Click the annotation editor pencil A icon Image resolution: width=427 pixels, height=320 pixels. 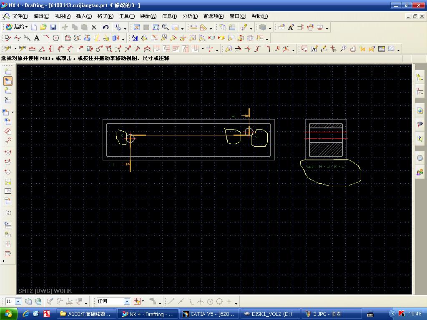pos(314,49)
